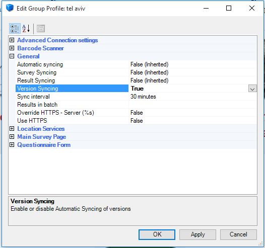Expand the Barcode Scanner group
The height and width of the screenshot is (248, 265).
[12, 48]
